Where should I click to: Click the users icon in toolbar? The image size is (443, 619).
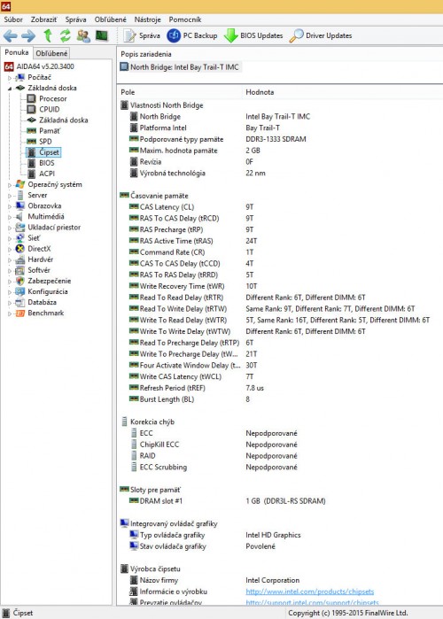tap(83, 35)
